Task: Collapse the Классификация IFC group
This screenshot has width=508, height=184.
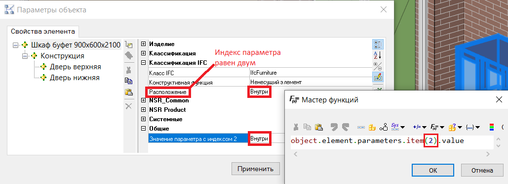Action: (144, 63)
